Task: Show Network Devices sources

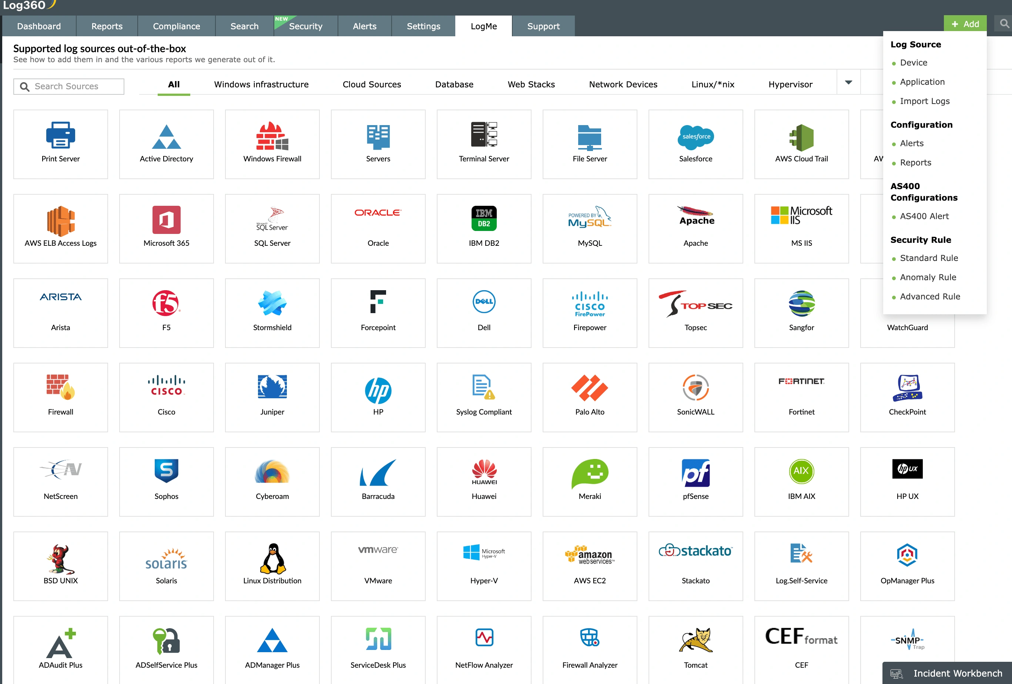Action: [x=623, y=84]
